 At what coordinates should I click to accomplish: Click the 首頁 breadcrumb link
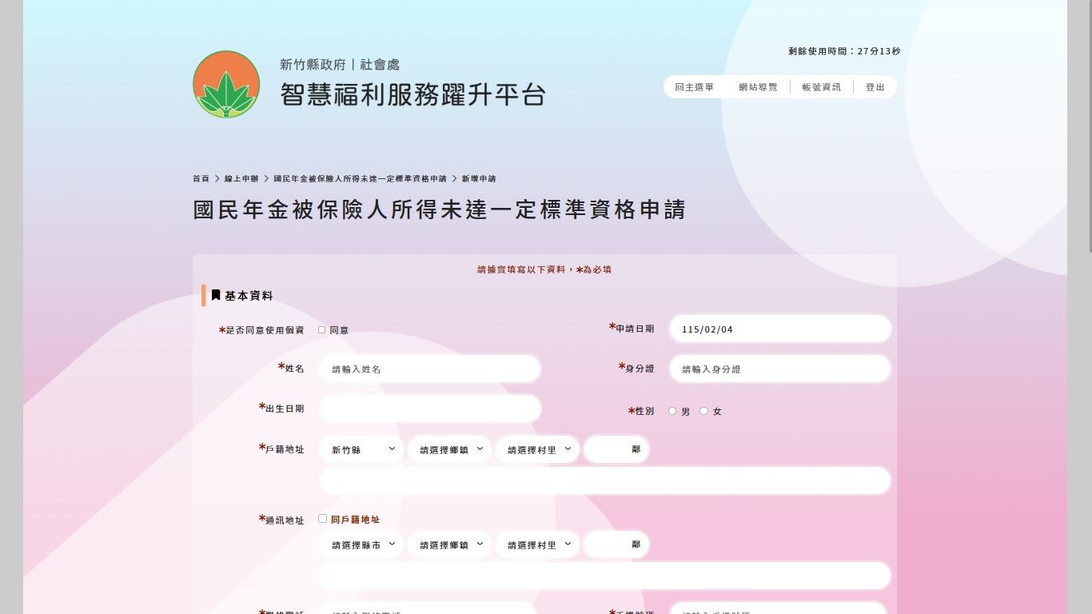pos(201,178)
